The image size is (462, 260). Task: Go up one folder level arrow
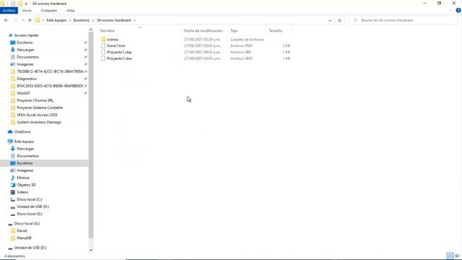click(x=30, y=20)
